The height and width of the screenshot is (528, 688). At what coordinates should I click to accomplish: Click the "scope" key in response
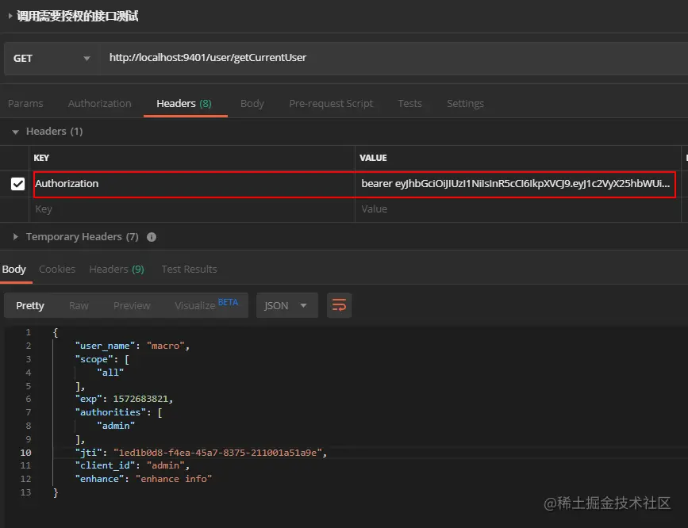click(x=94, y=360)
